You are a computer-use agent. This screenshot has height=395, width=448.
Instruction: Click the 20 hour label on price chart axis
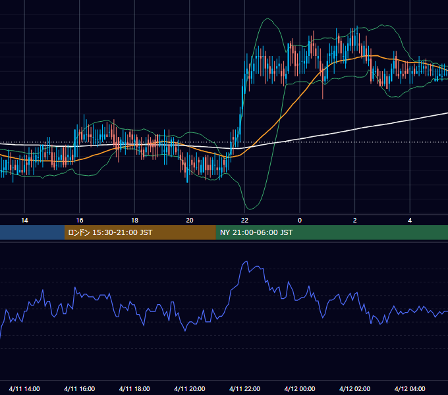point(190,221)
